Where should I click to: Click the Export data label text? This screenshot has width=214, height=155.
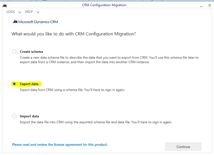(29, 84)
